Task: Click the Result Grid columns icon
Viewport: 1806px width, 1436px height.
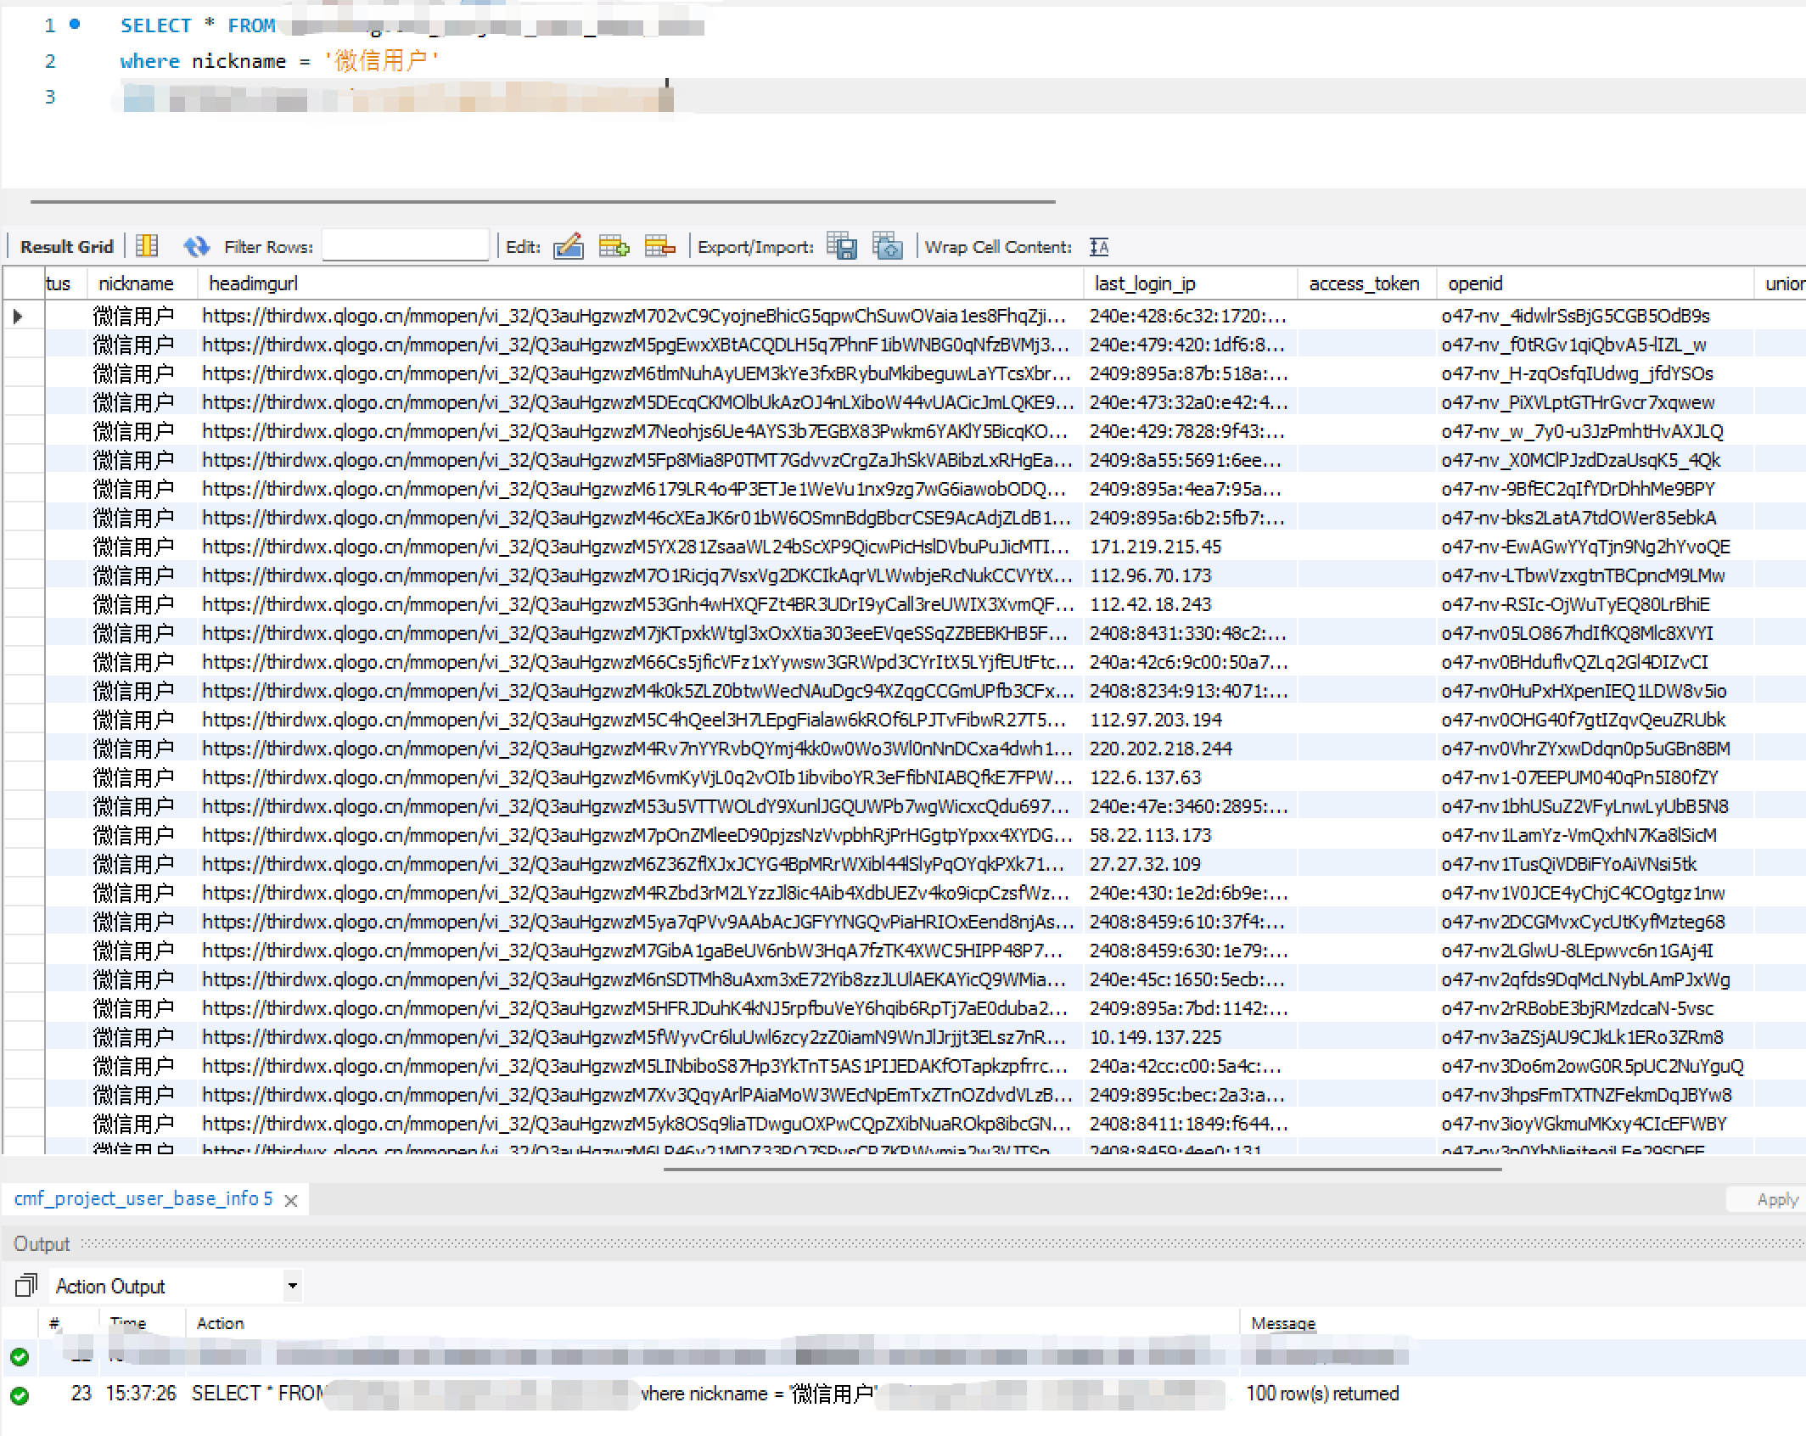Action: [x=147, y=246]
